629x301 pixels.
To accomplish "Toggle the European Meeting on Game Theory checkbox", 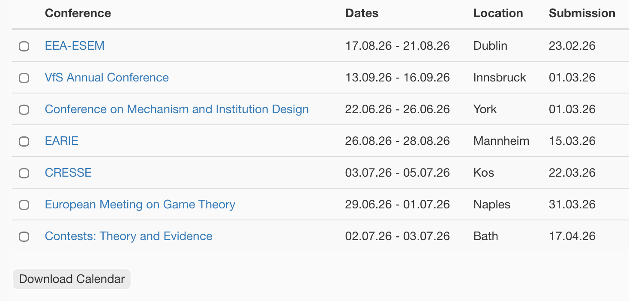I will click(x=24, y=205).
